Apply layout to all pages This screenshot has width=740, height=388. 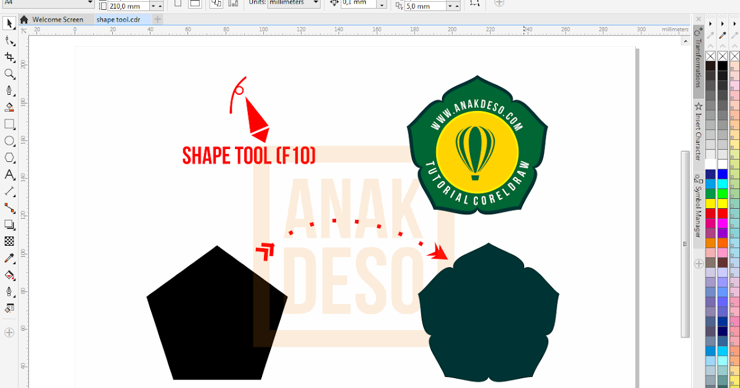click(x=216, y=3)
